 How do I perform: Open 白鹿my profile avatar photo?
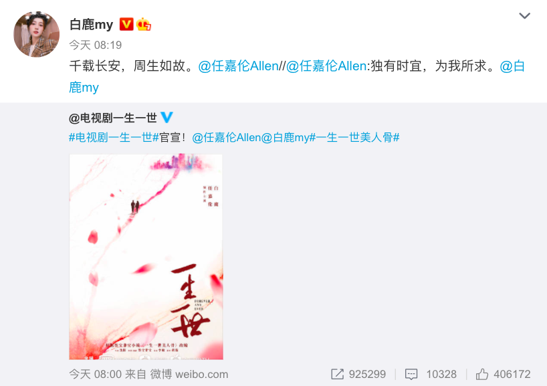(36, 34)
